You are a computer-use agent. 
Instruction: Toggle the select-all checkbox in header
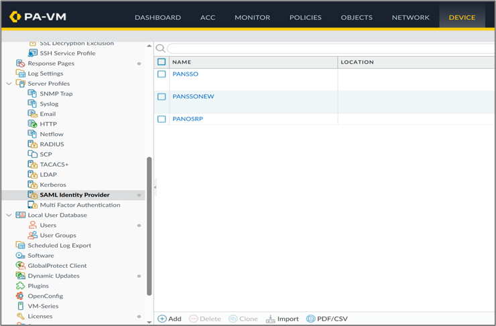pos(162,62)
